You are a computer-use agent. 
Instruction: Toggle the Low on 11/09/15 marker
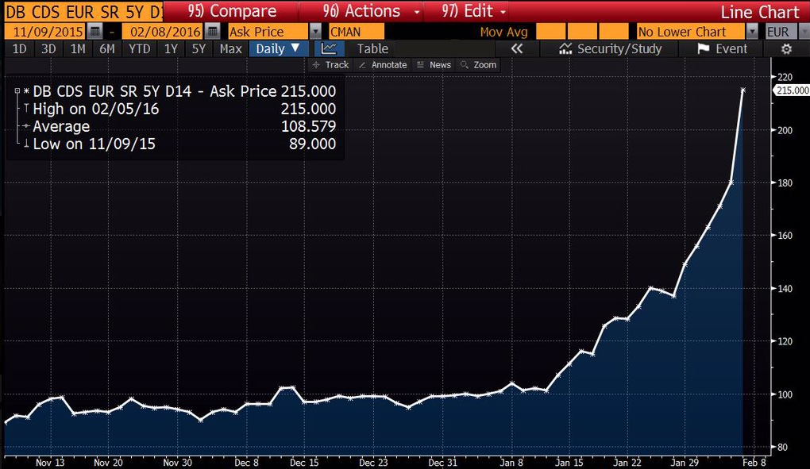coord(27,144)
